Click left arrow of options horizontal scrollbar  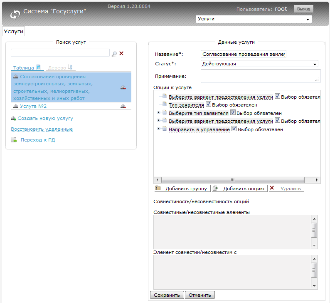click(x=157, y=180)
